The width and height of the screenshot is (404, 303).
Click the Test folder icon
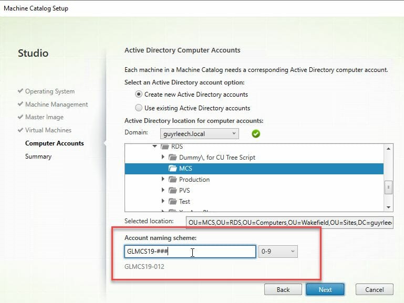click(173, 201)
